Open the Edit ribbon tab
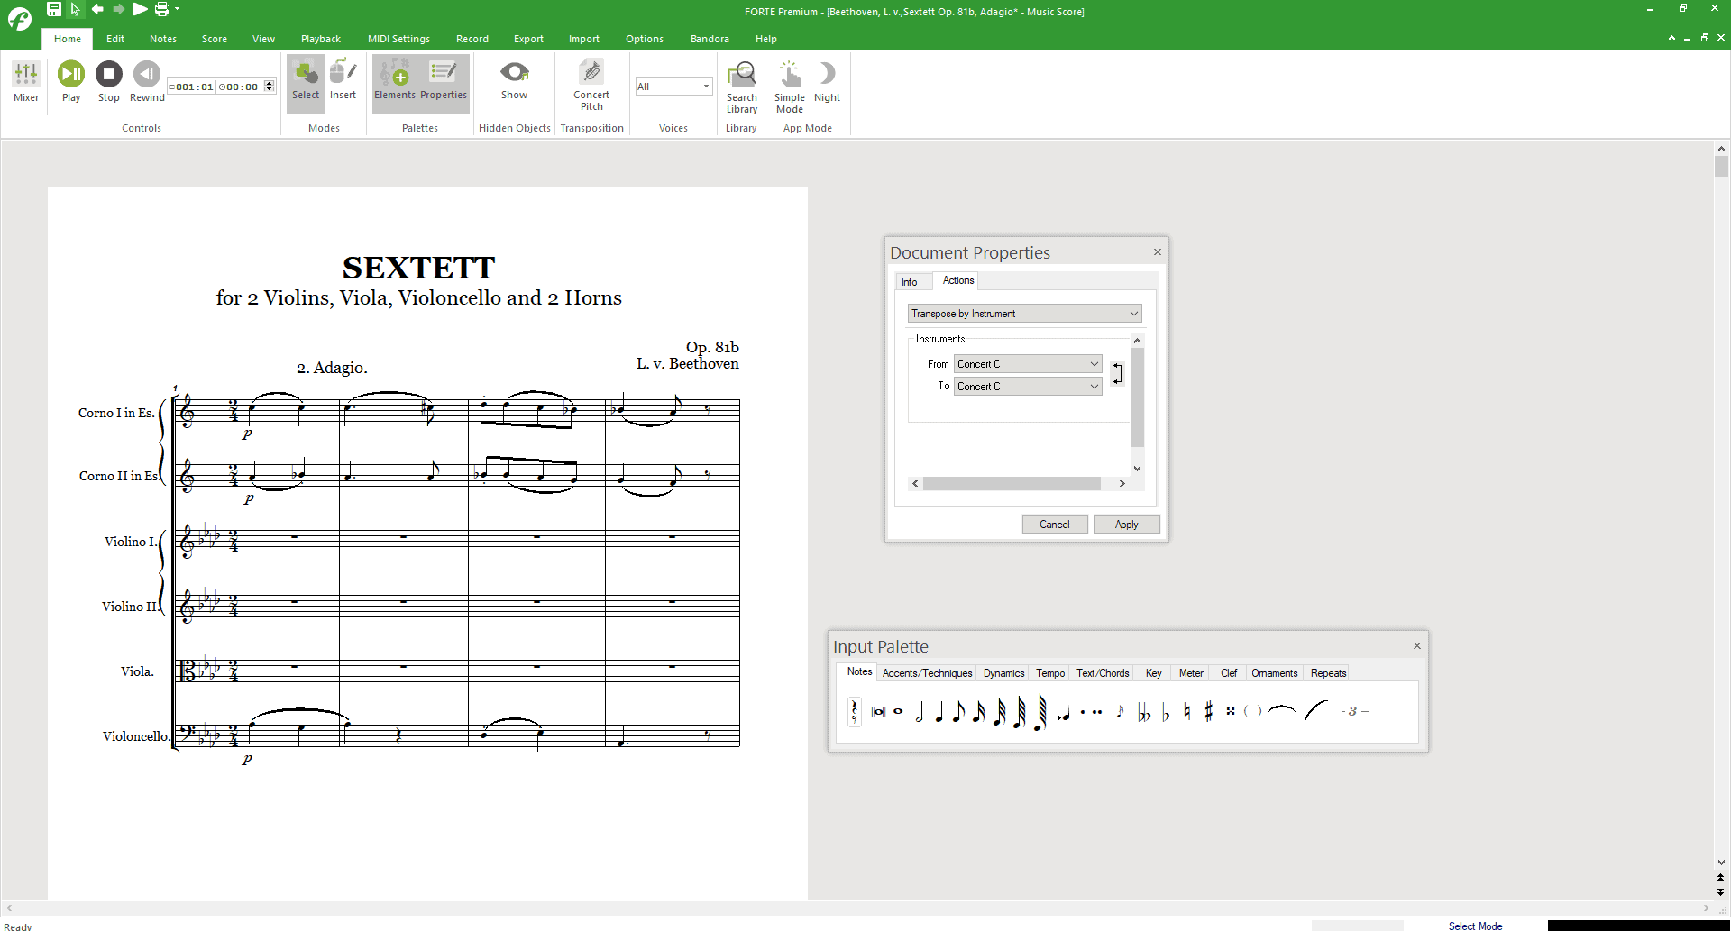 tap(115, 39)
